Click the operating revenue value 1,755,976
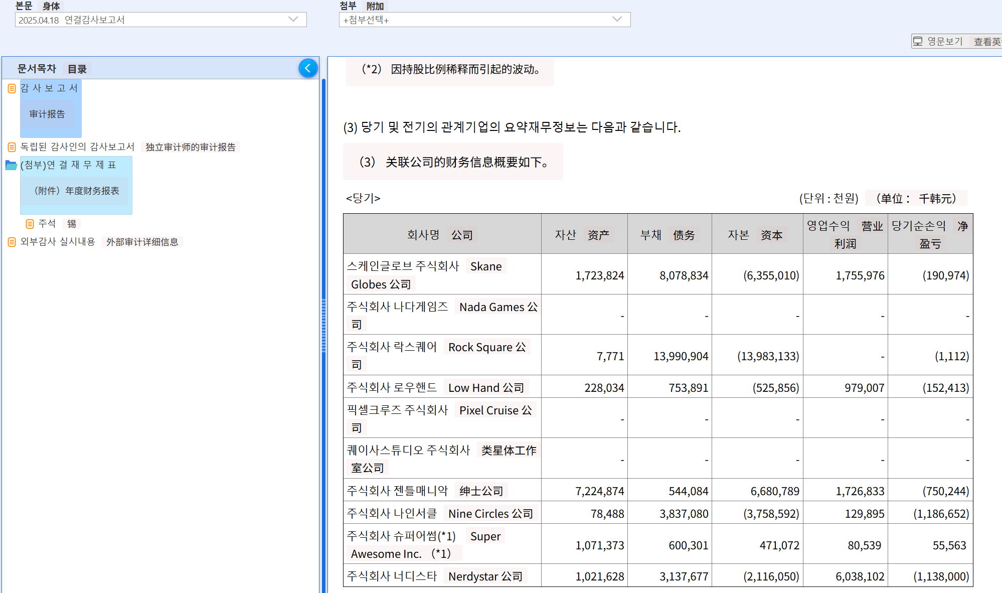The width and height of the screenshot is (1002, 593). click(x=860, y=275)
